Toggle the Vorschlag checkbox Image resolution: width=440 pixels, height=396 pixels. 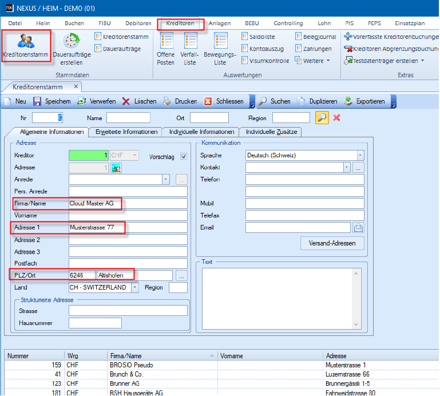(184, 156)
